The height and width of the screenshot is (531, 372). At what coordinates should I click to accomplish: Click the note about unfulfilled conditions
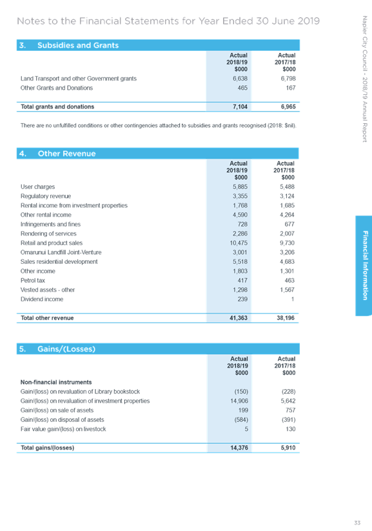coord(159,126)
